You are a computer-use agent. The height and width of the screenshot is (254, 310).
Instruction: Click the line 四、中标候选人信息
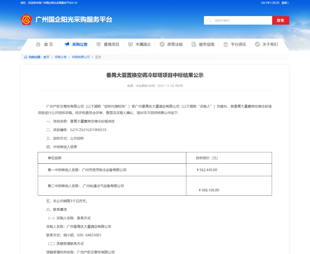point(62,147)
